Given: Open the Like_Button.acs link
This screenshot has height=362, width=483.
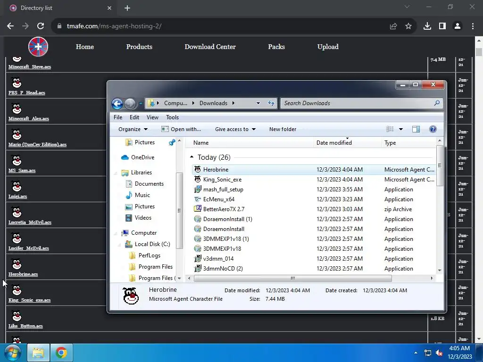Looking at the screenshot, I should (x=25, y=326).
